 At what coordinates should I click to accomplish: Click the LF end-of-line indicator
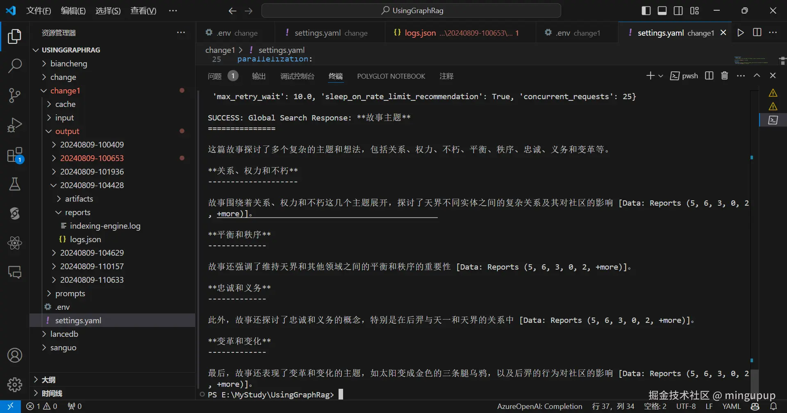pyautogui.click(x=709, y=406)
